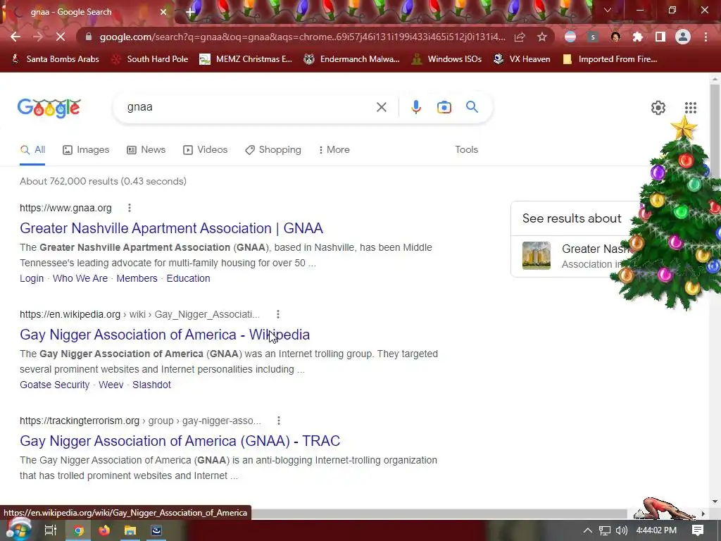721x541 pixels.
Task: Switch to the Shopping results tab
Action: [x=273, y=150]
